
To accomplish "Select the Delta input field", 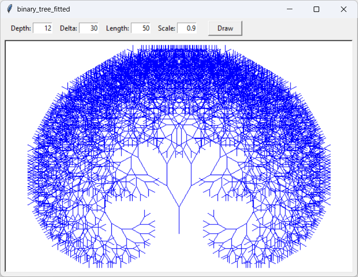I will (x=89, y=28).
